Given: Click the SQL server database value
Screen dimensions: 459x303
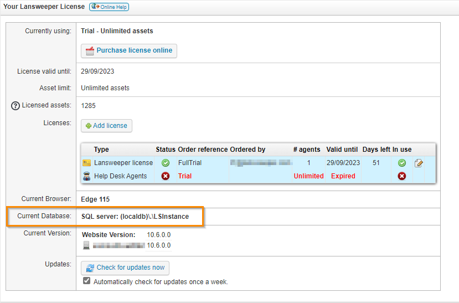Looking at the screenshot, I should [135, 217].
